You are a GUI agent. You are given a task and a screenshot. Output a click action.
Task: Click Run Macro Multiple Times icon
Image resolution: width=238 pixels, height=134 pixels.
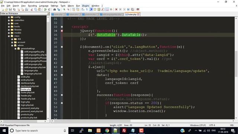pos(128,9)
